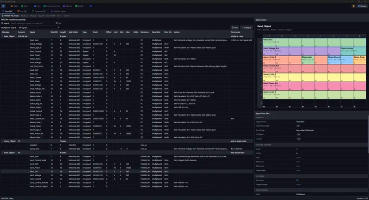
Task: Select the highlighted Send_UVL signal row
Action: 126,171
